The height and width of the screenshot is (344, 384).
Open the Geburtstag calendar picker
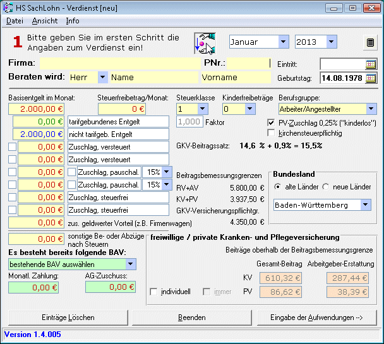point(371,78)
